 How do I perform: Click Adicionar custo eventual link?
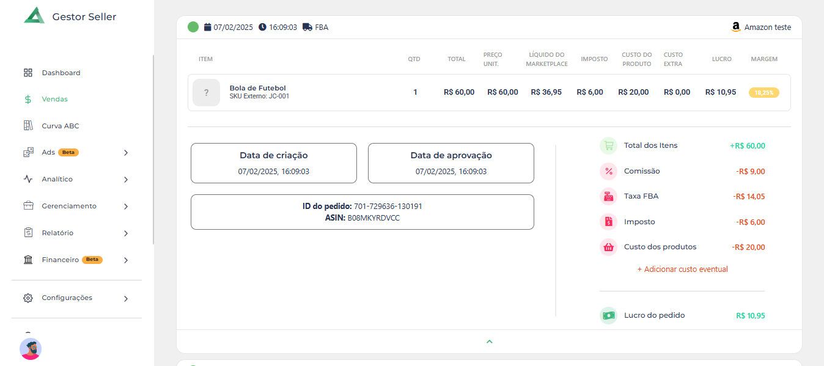(x=682, y=269)
